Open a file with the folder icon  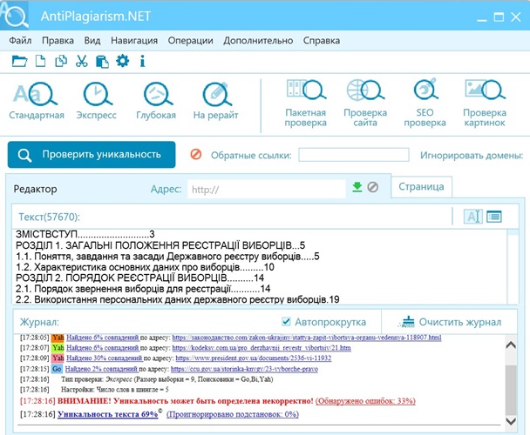[19, 62]
